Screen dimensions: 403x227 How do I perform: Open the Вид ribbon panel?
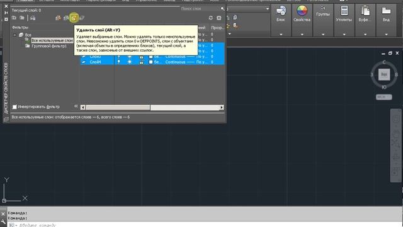click(386, 14)
